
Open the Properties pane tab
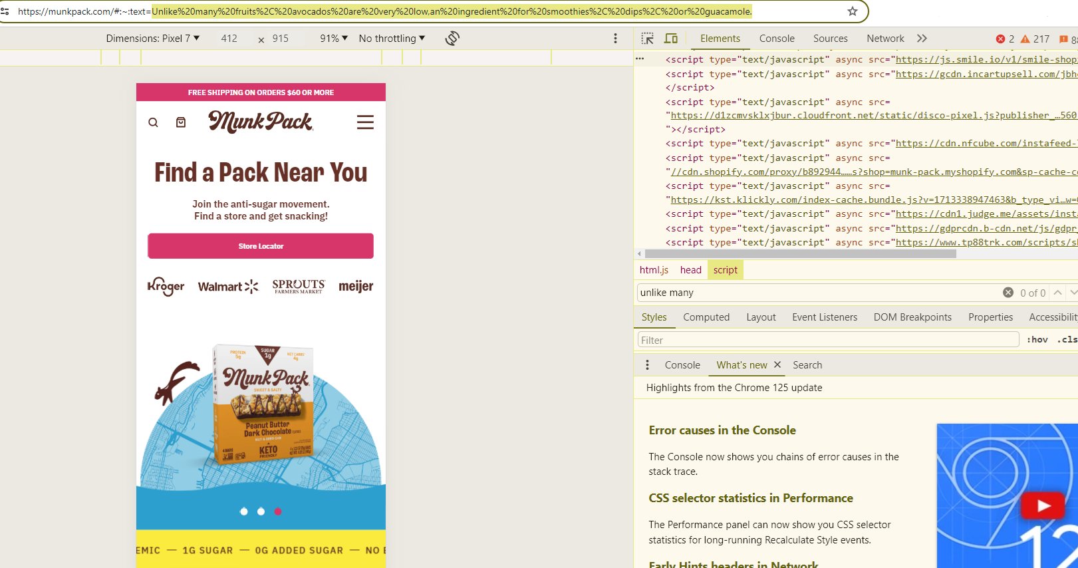pyautogui.click(x=991, y=317)
